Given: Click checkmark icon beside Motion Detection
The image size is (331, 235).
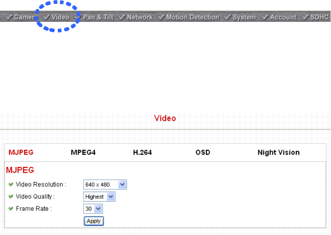Looking at the screenshot, I should point(161,17).
